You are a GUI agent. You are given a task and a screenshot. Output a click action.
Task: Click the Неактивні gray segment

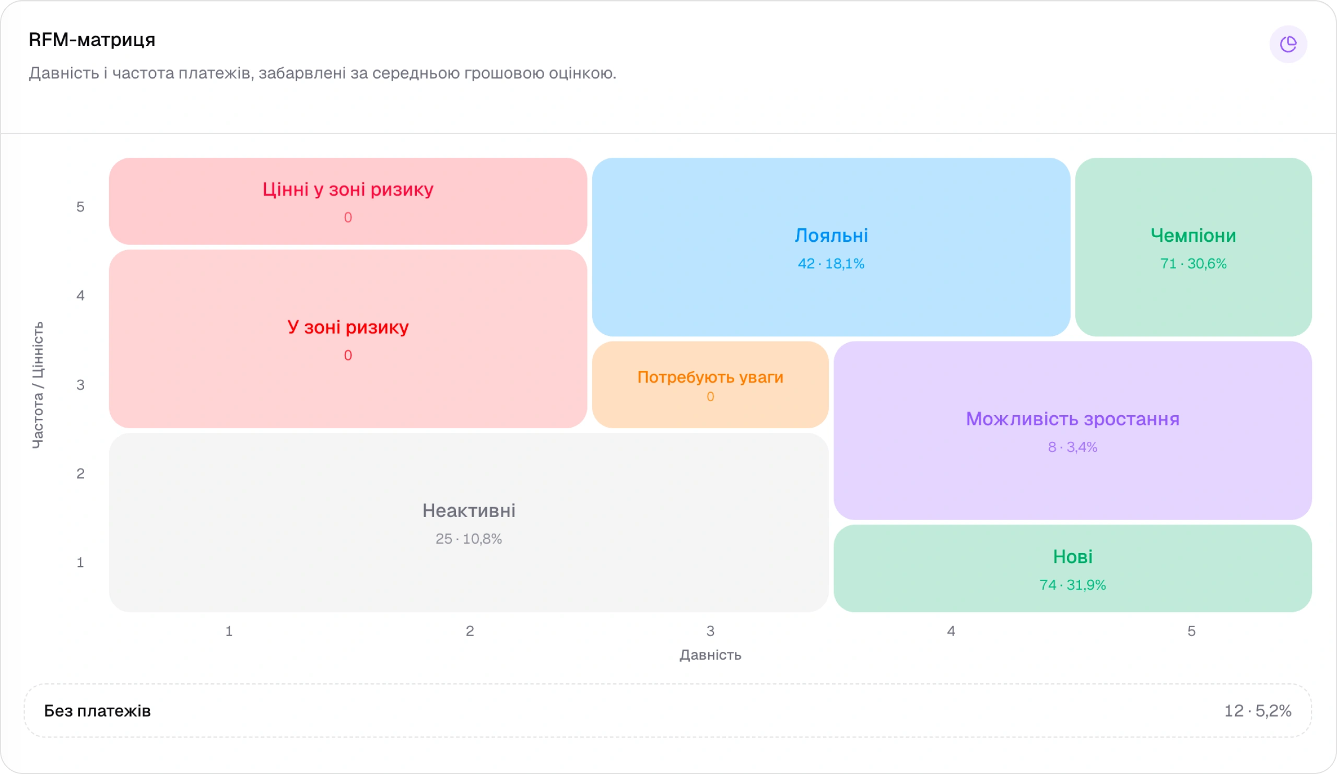tap(469, 523)
